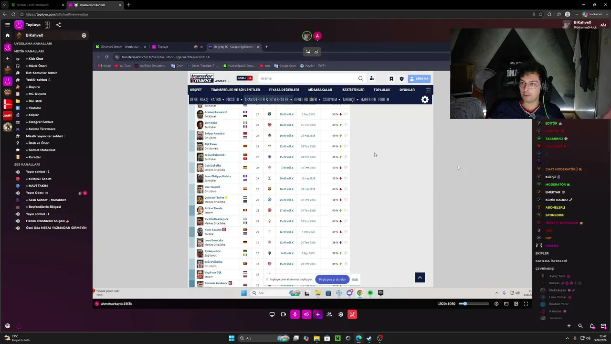Image resolution: width=611 pixels, height=344 pixels.
Task: Open Transfermarkt settings gear icon
Action: point(425,99)
